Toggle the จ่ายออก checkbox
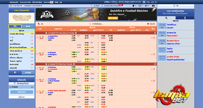 tap(10, 87)
